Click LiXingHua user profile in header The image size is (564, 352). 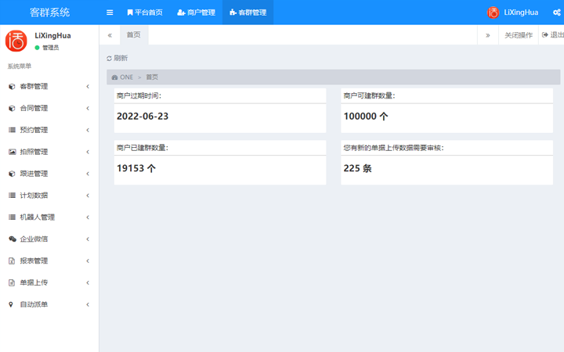click(x=513, y=13)
